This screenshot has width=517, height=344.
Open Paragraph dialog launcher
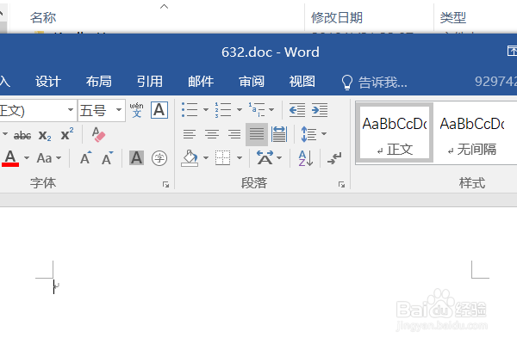(341, 185)
